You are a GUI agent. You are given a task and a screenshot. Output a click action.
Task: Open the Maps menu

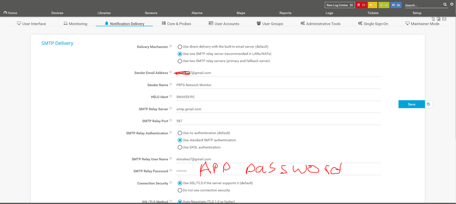point(241,13)
